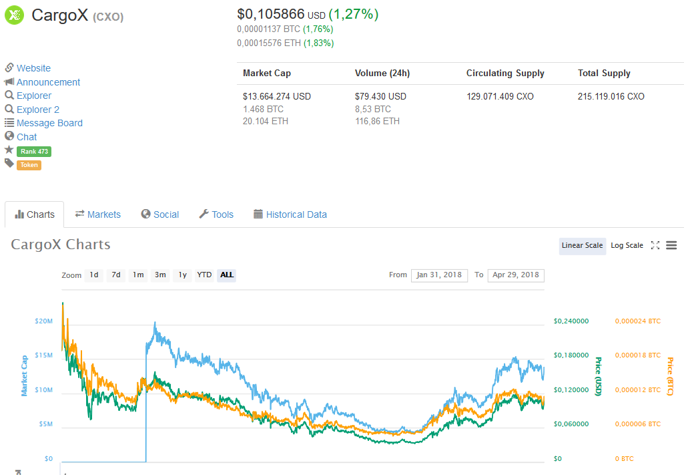The image size is (694, 475).
Task: Set chart zoom to 1y
Action: (182, 275)
